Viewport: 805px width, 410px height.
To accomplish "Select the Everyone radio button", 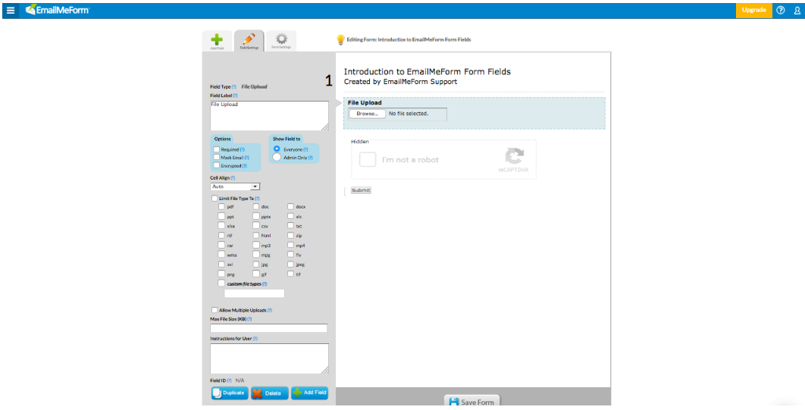I will pos(277,149).
